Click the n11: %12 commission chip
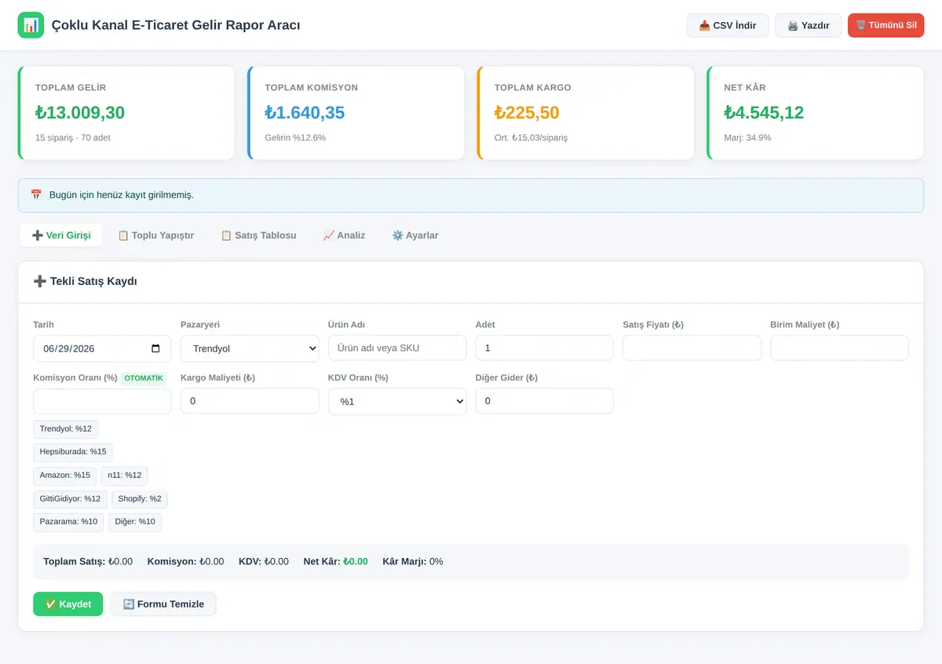This screenshot has width=942, height=664. point(125,476)
